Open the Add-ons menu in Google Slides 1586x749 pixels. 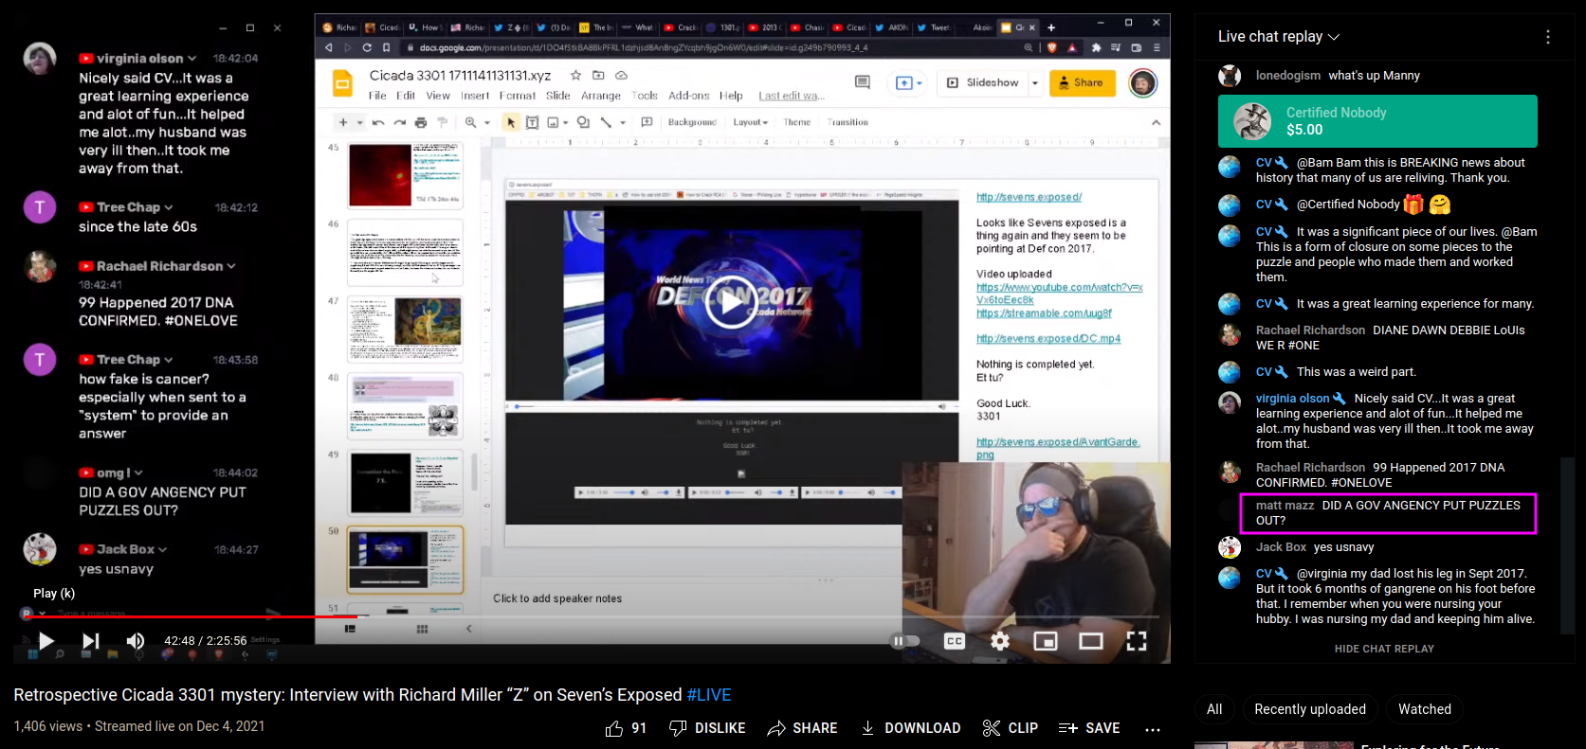click(689, 96)
